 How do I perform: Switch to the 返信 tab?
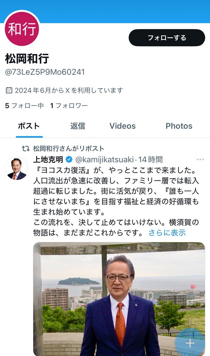click(x=78, y=126)
